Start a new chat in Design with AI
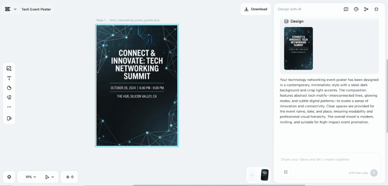 coord(346,9)
